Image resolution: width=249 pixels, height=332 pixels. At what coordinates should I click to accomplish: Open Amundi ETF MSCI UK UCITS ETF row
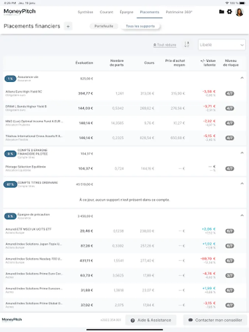(125, 231)
